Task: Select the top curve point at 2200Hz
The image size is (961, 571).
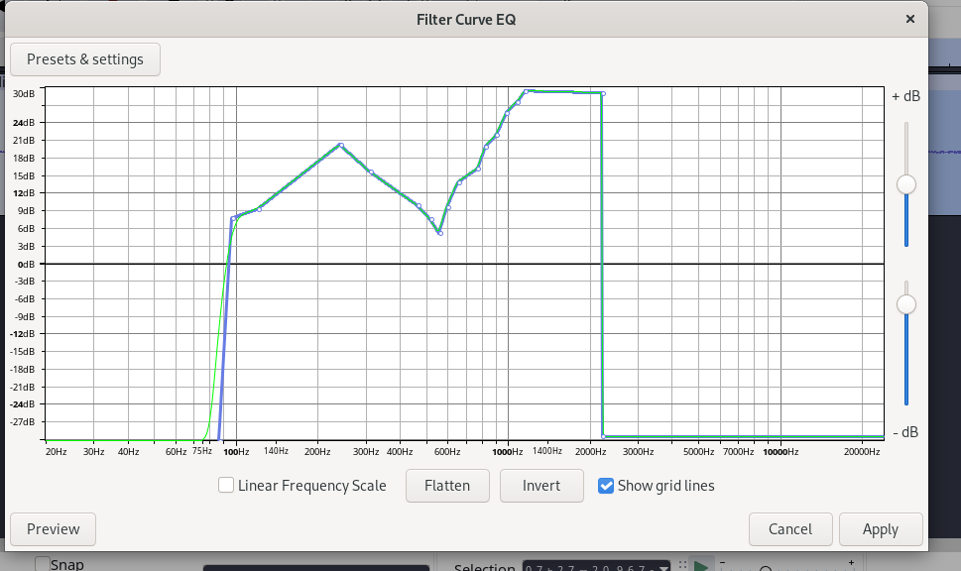Action: click(603, 94)
